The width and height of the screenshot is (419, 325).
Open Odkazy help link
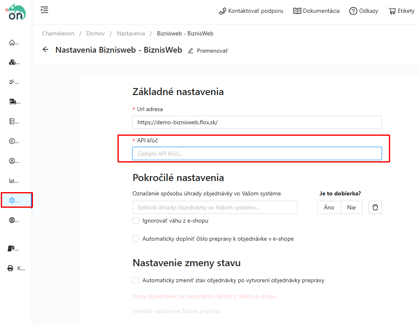tap(364, 11)
